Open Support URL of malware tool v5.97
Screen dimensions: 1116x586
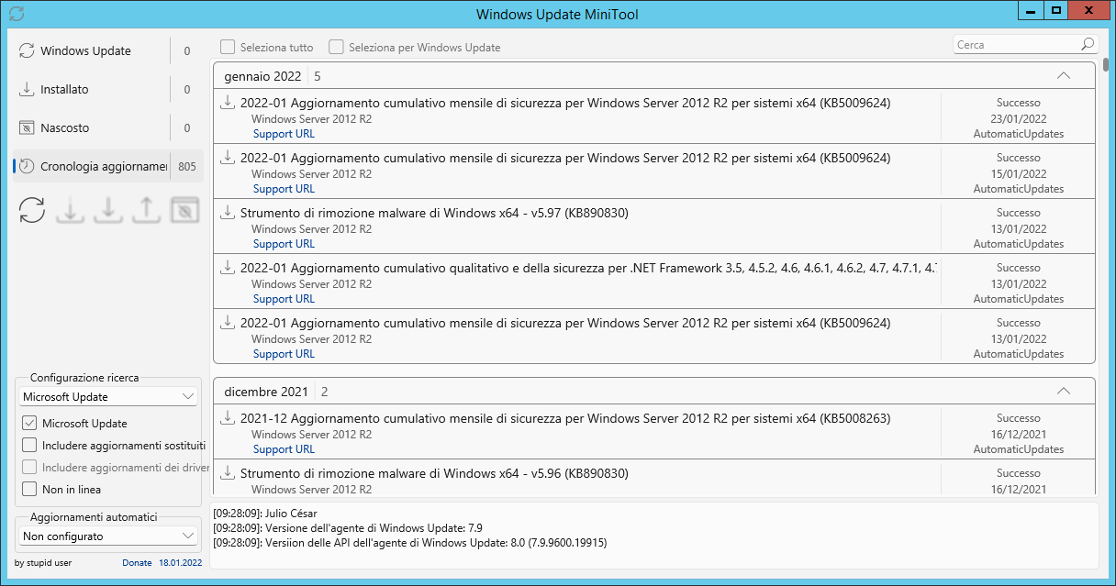tap(284, 244)
